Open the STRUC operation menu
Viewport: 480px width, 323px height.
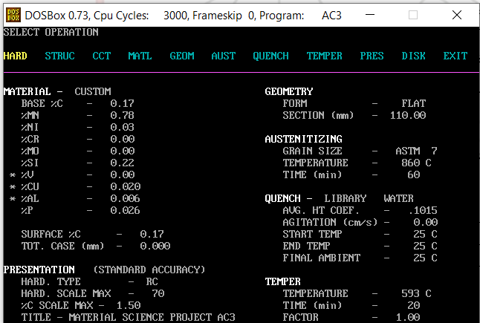point(59,56)
